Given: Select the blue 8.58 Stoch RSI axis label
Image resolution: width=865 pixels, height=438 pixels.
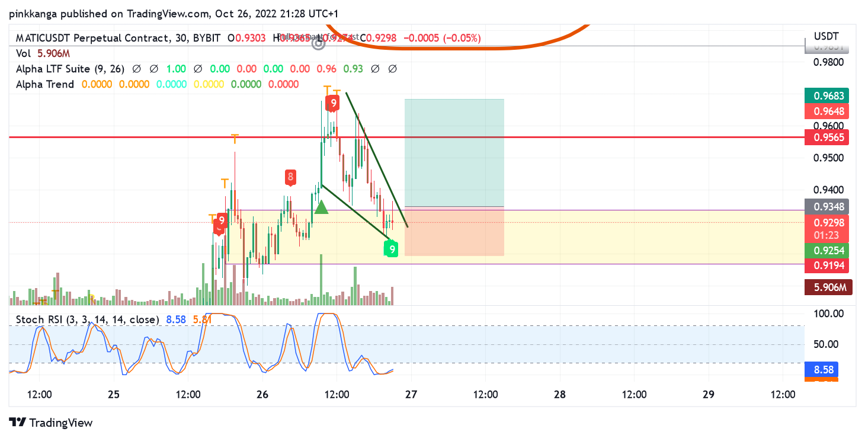Looking at the screenshot, I should click(822, 370).
